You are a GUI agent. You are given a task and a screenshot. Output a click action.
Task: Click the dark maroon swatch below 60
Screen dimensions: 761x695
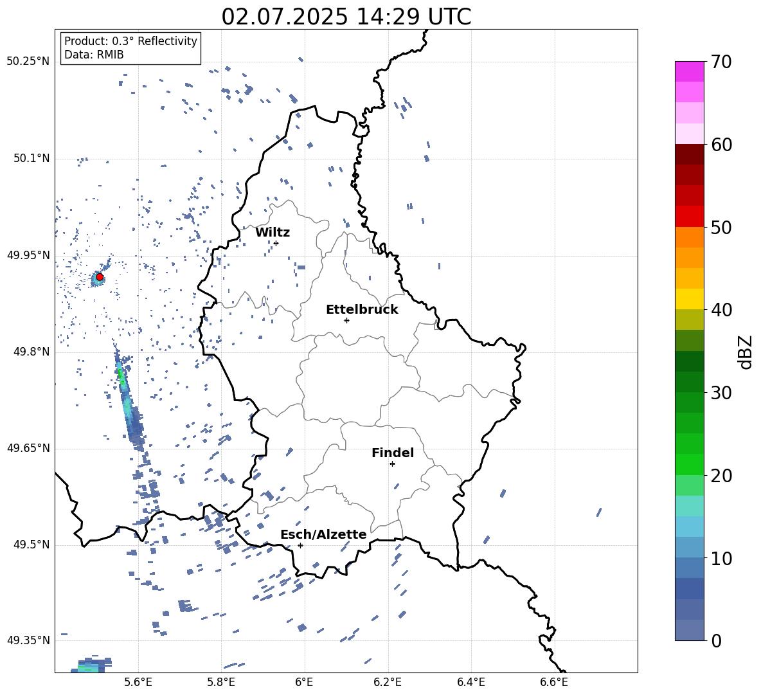[689, 154]
